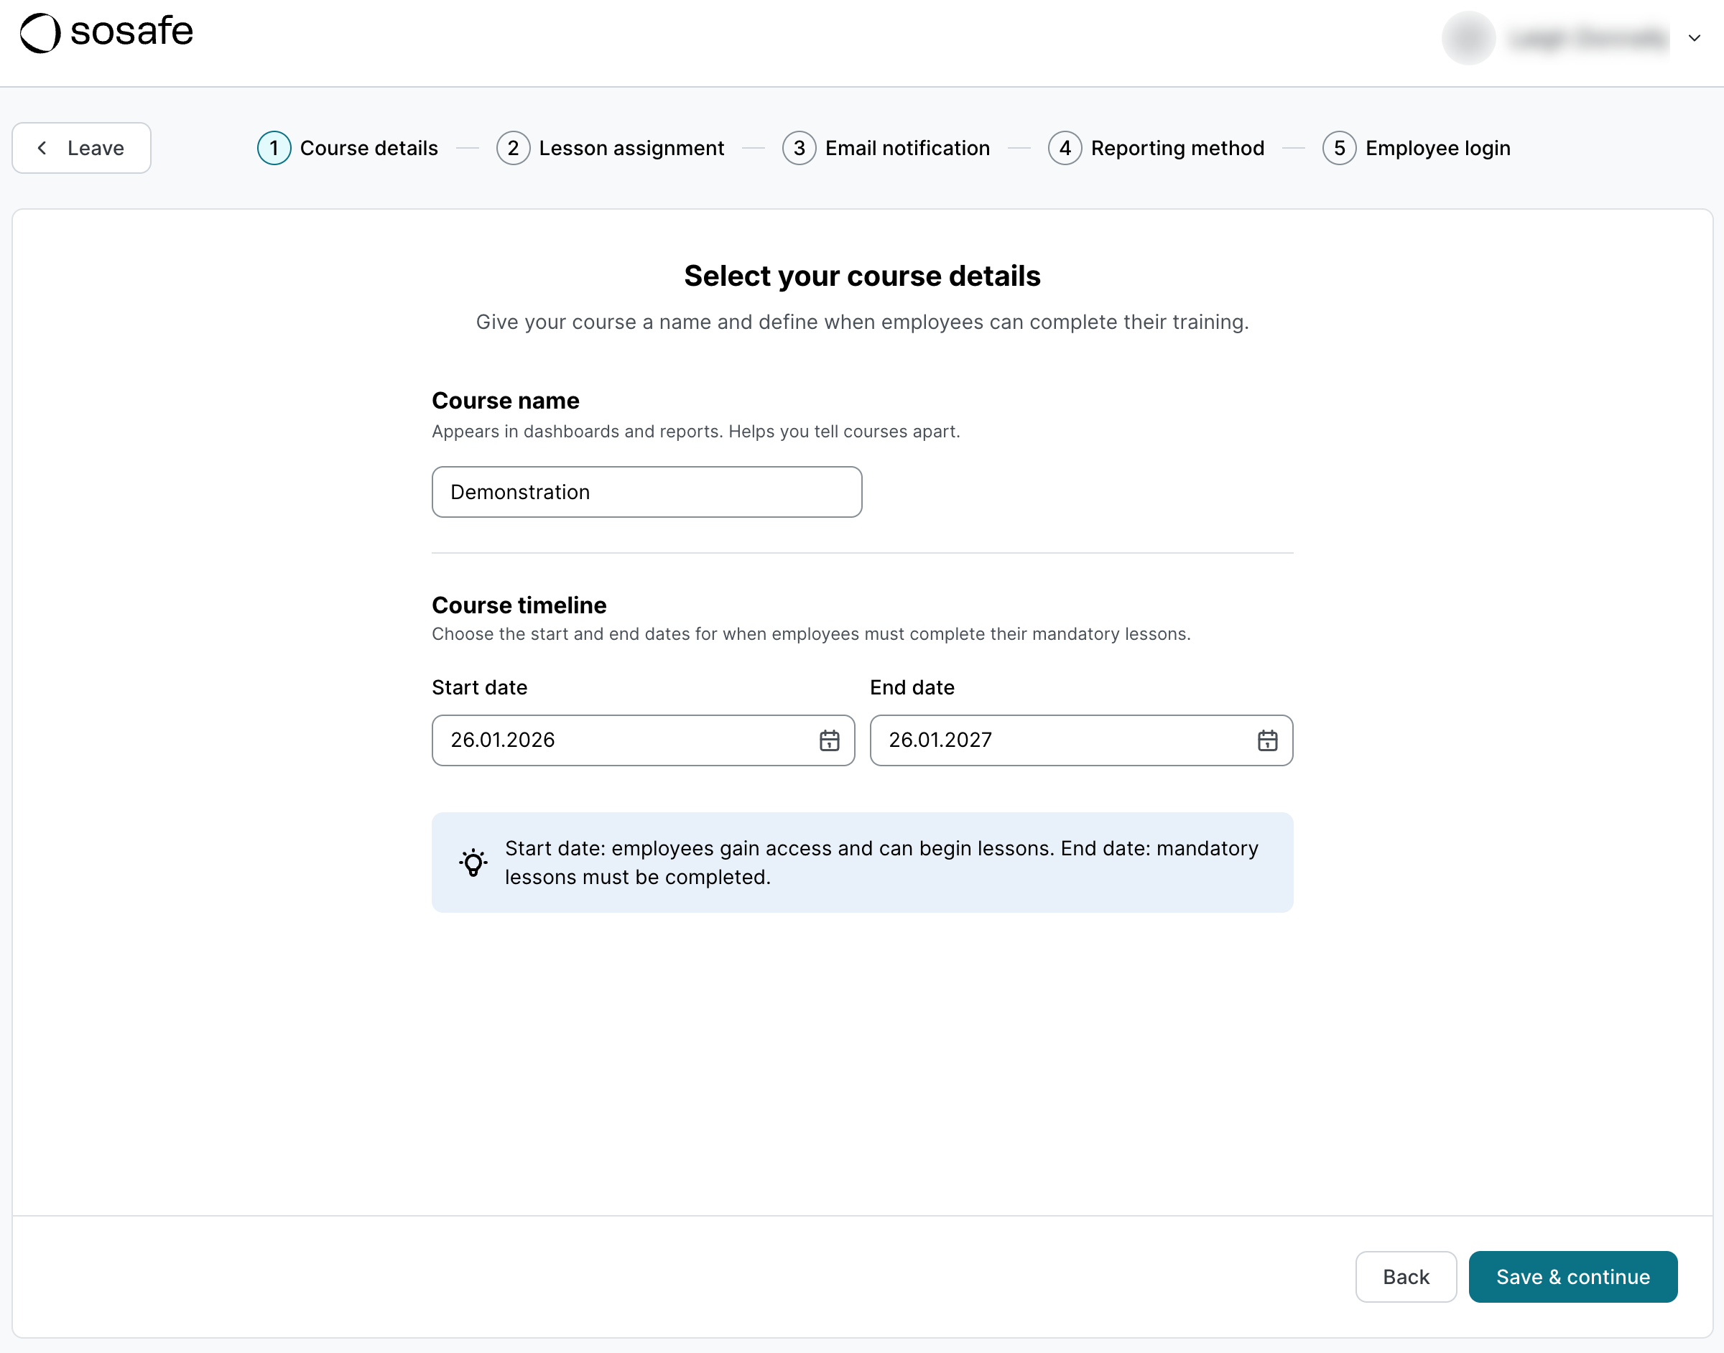Select step circle 5 for Employee login

1339,148
